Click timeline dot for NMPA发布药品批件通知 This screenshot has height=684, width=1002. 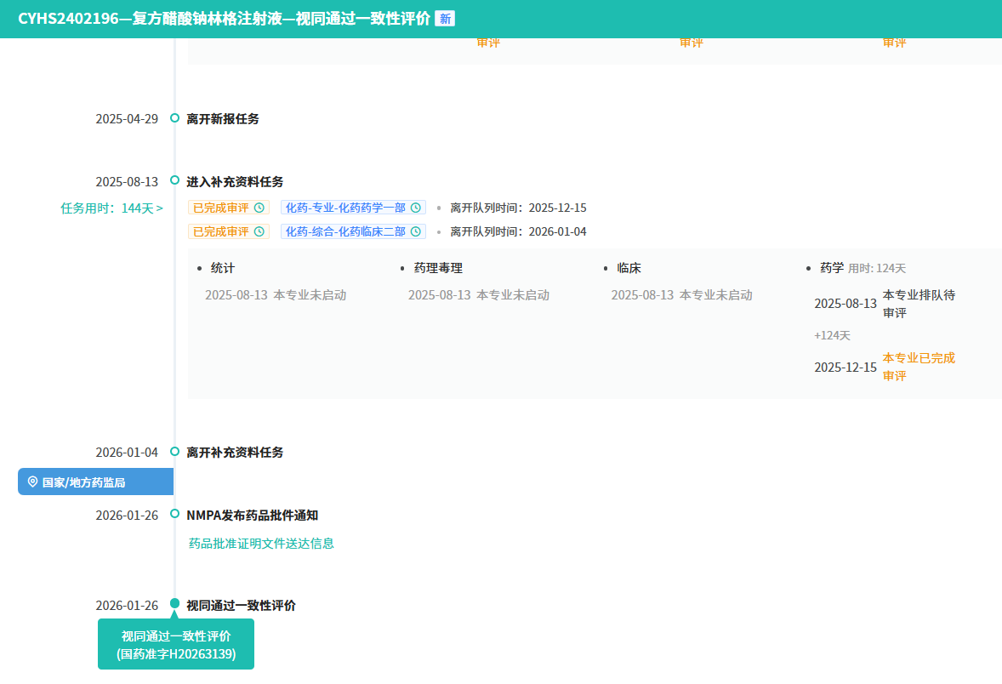[174, 514]
